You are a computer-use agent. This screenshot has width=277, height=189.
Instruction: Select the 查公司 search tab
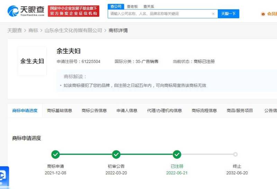[115, 6]
